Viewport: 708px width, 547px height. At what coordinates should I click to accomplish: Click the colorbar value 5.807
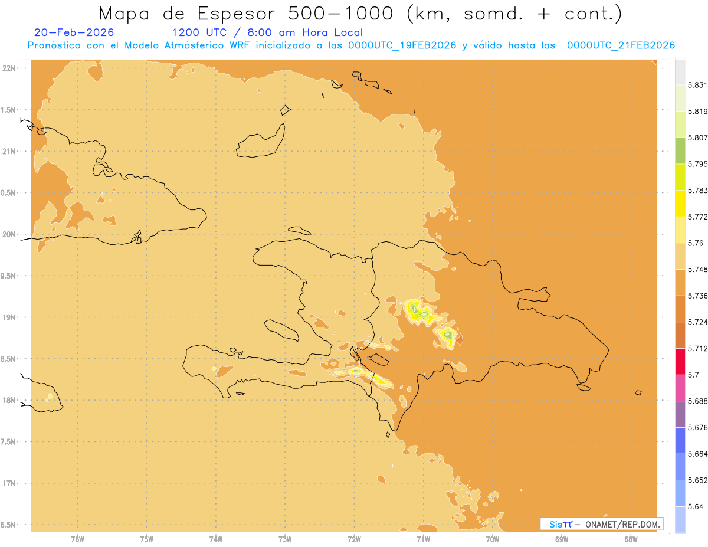point(699,137)
